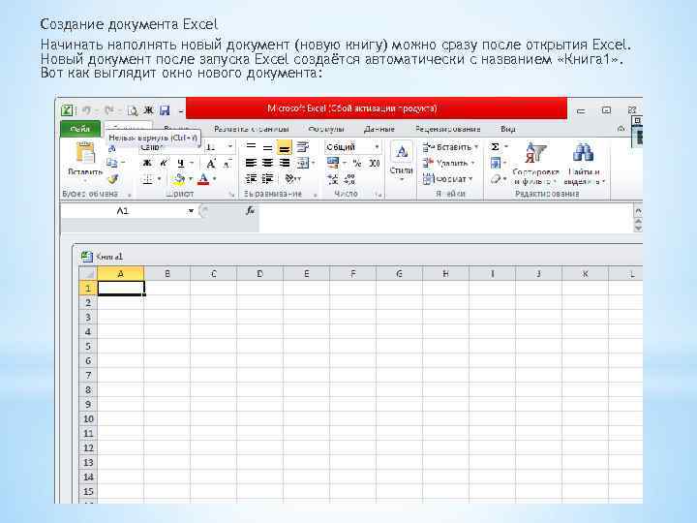Switch to Разметка страницы tab
The height and width of the screenshot is (523, 697).
click(x=251, y=129)
